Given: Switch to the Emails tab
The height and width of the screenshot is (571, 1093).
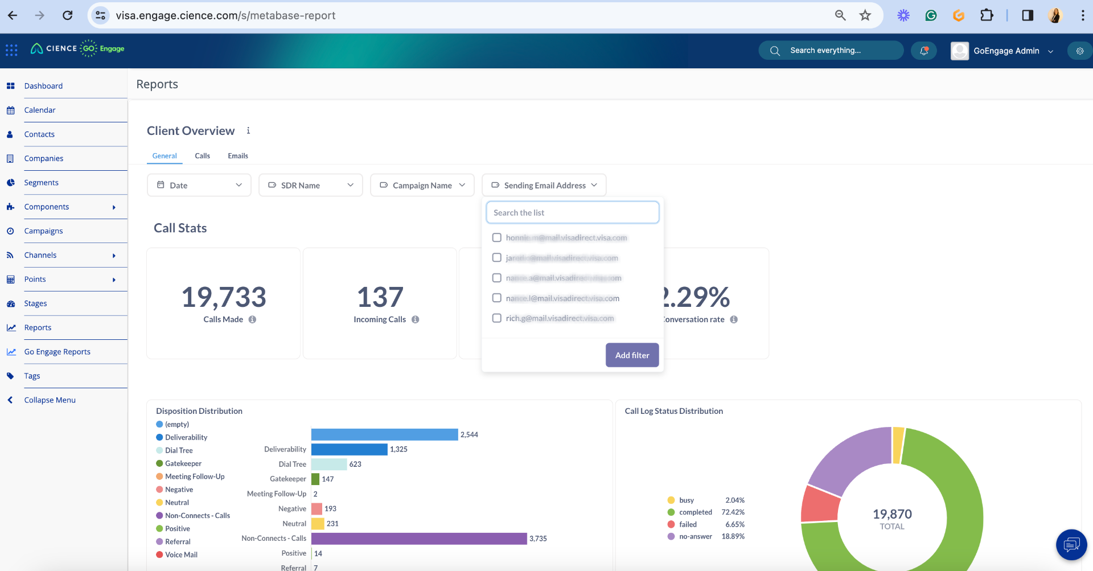Looking at the screenshot, I should 238,156.
